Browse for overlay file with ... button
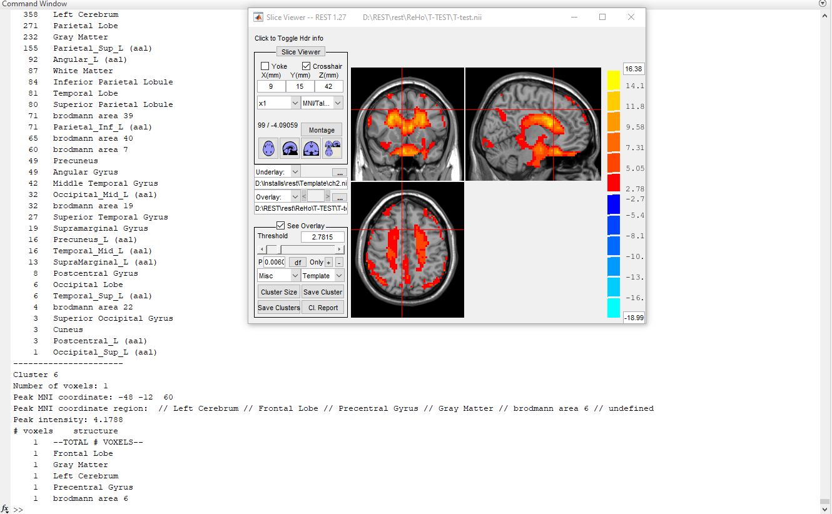This screenshot has height=514, width=832. pos(338,198)
